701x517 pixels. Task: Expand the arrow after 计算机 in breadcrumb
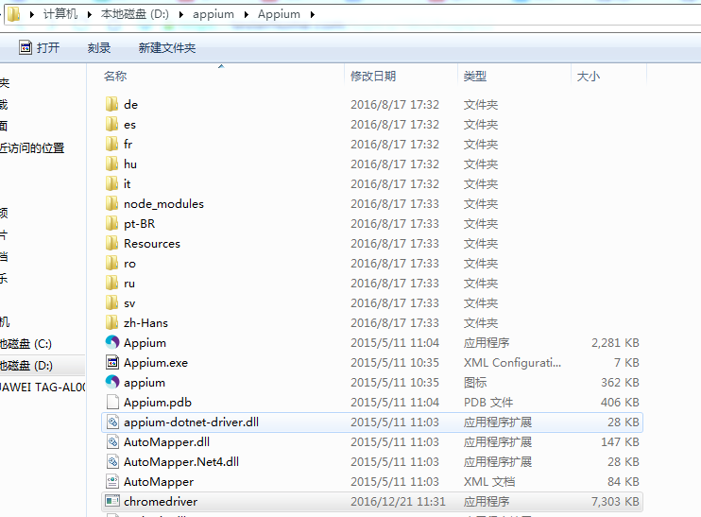click(x=90, y=15)
